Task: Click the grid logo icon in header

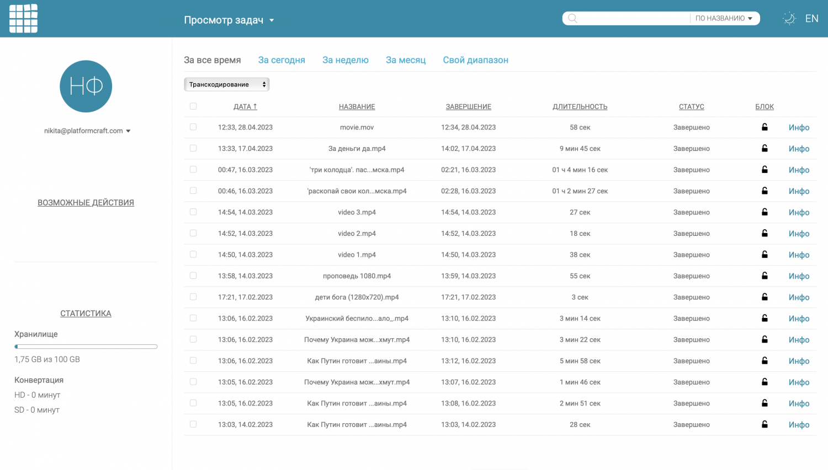Action: [24, 19]
